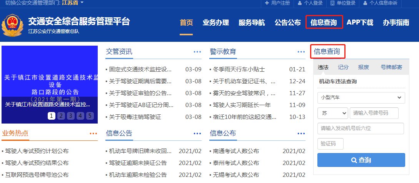Open 泰州考试人数公布 link
The image size is (419, 183).
[x=236, y=163]
